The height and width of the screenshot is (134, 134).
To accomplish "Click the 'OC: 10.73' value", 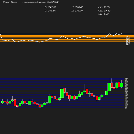I will pos(104,7).
